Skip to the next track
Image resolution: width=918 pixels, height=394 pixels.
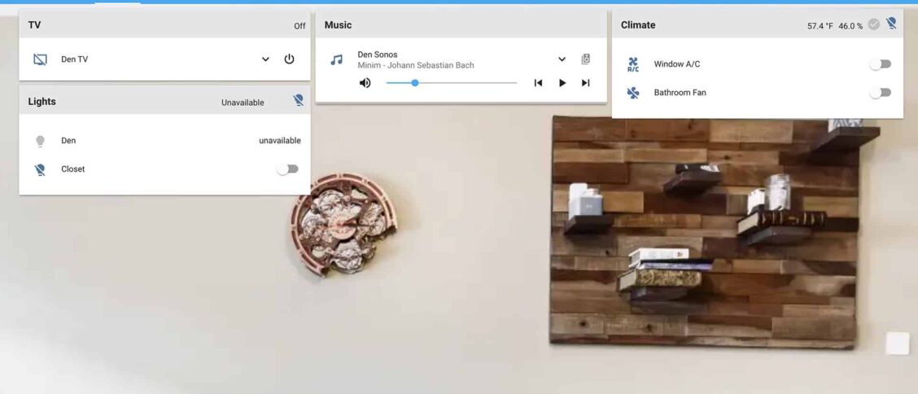[585, 83]
